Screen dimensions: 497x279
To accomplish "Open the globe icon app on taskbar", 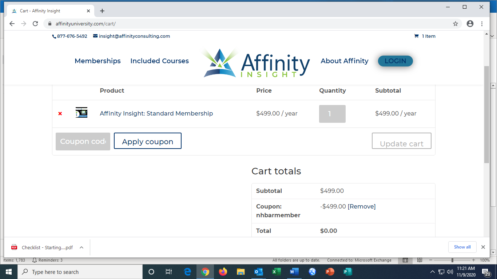I will coord(312,272).
